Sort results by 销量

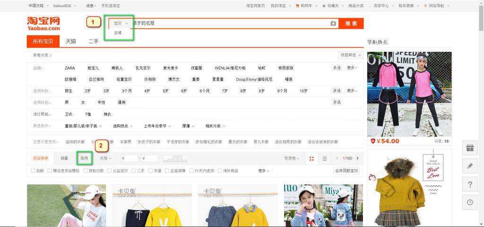click(64, 158)
